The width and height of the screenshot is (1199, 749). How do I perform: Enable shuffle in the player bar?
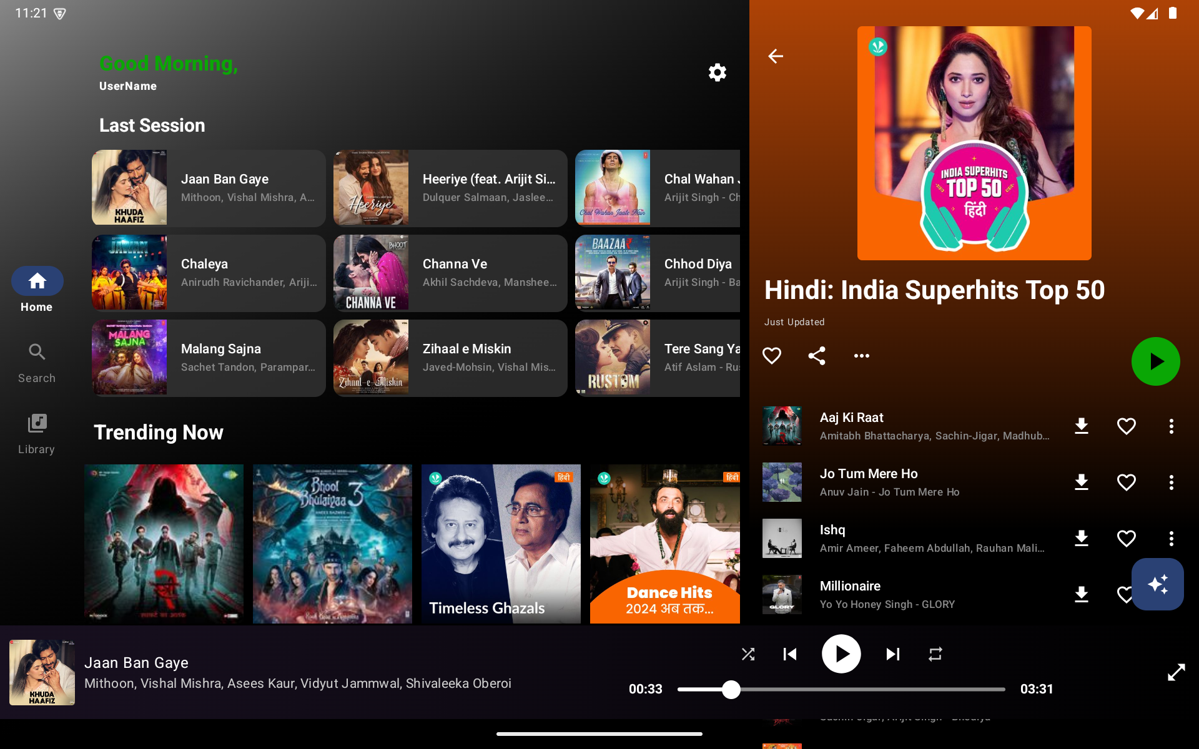(748, 654)
